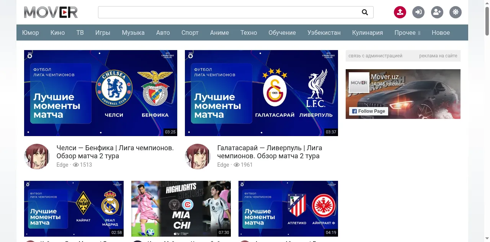The width and height of the screenshot is (490, 242).
Task: Open the Челси — Бенфика video thumbnail
Action: click(x=101, y=93)
